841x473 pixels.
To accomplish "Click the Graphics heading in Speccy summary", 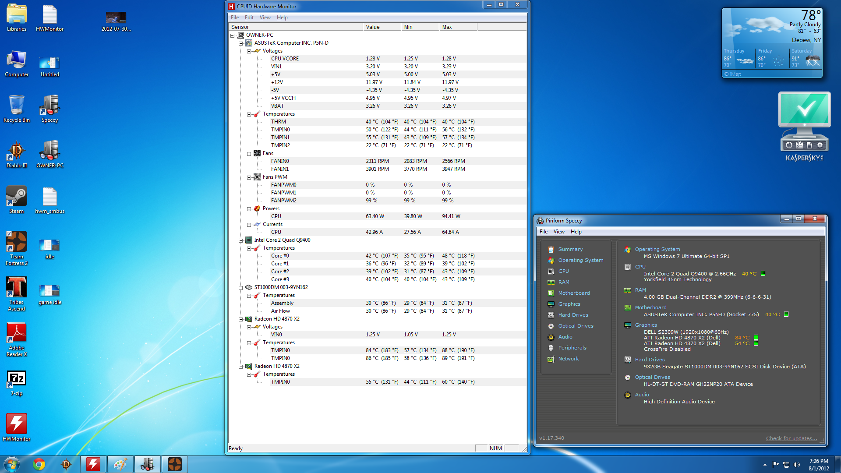I will coord(646,325).
